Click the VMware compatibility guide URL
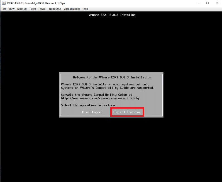222x182 pixels. click(x=100, y=98)
